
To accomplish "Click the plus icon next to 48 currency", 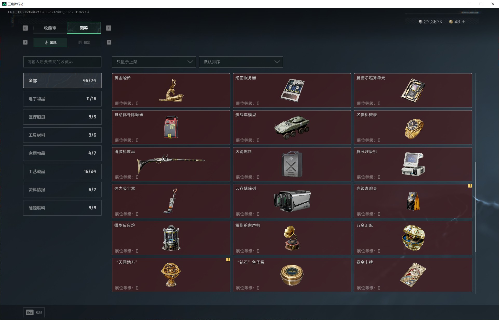I will pyautogui.click(x=464, y=22).
